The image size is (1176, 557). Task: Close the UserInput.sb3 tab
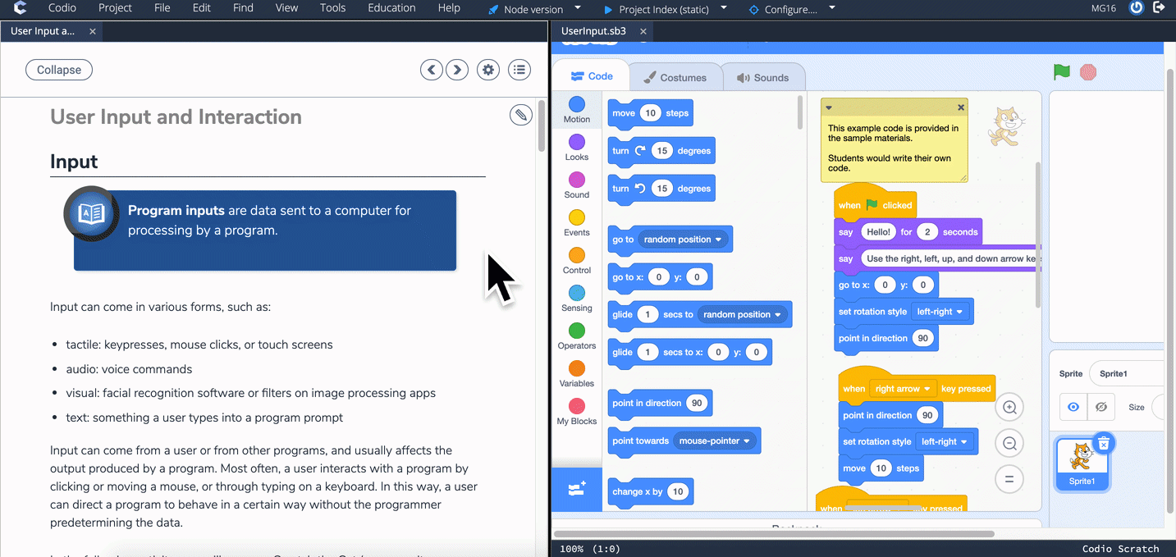[643, 31]
